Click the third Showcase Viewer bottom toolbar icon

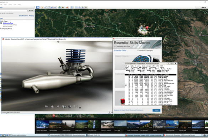[58, 107]
